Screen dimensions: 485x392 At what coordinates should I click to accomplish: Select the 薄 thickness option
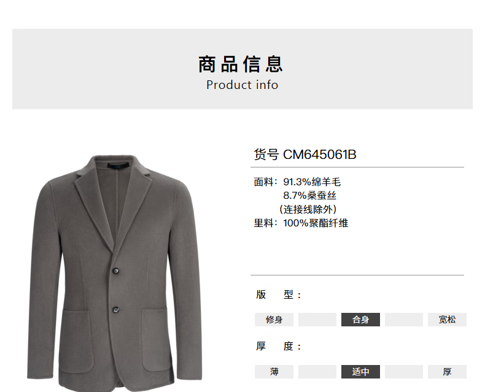point(274,372)
